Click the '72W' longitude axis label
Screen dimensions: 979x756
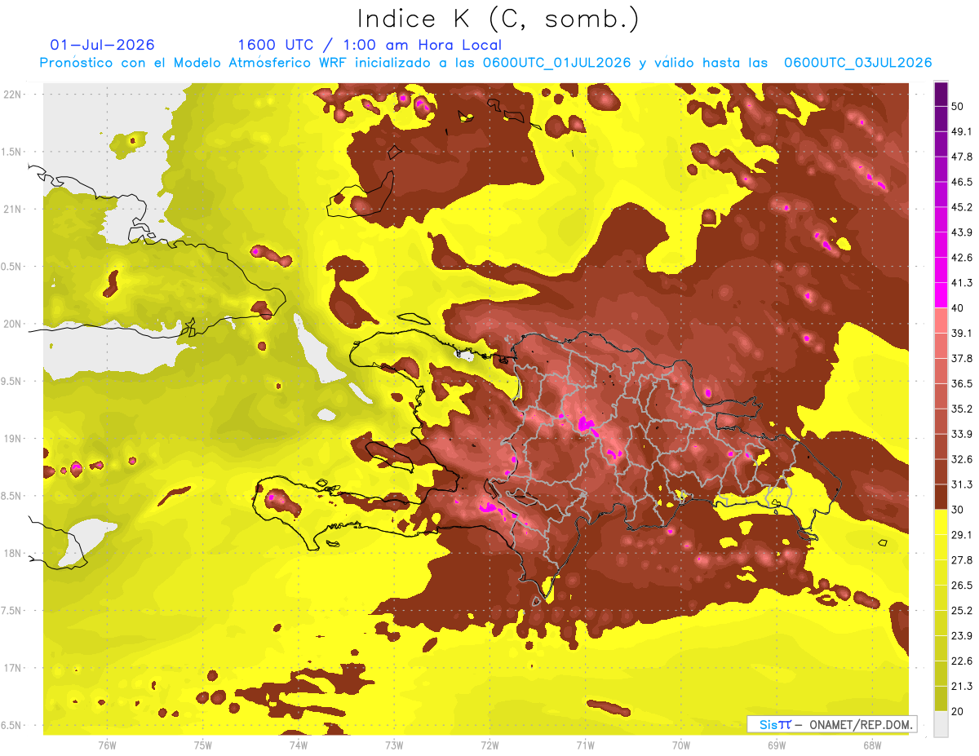[x=489, y=745]
